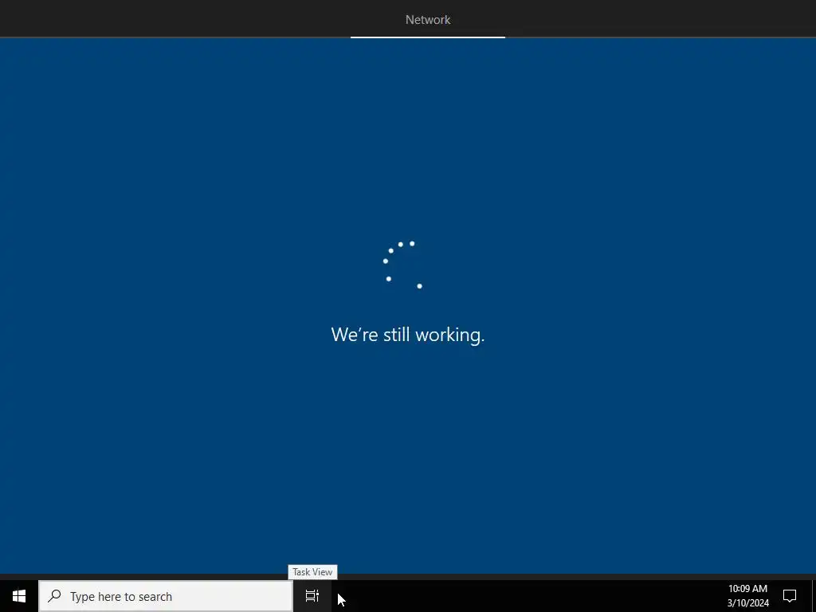Select the Network tab at the top
The image size is (816, 612).
tap(428, 20)
